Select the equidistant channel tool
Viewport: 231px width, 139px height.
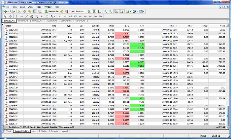click(x=32, y=16)
